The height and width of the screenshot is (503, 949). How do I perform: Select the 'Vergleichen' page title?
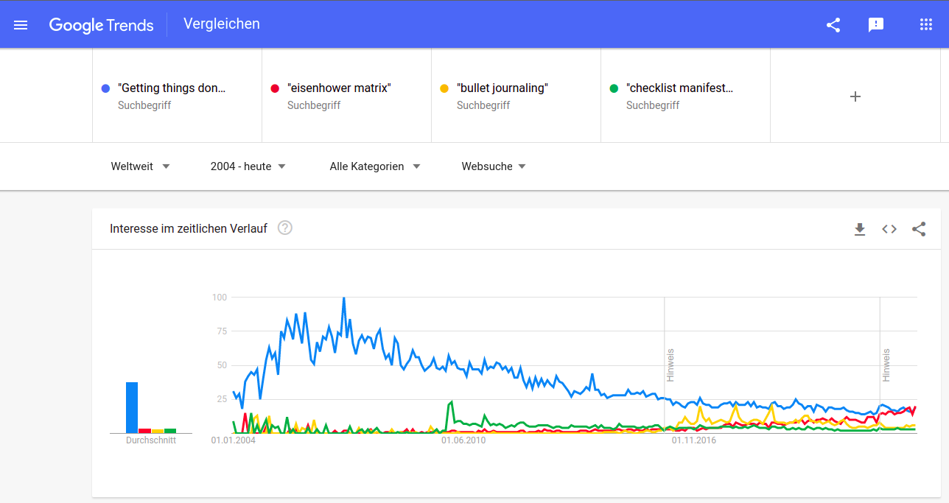coord(221,24)
